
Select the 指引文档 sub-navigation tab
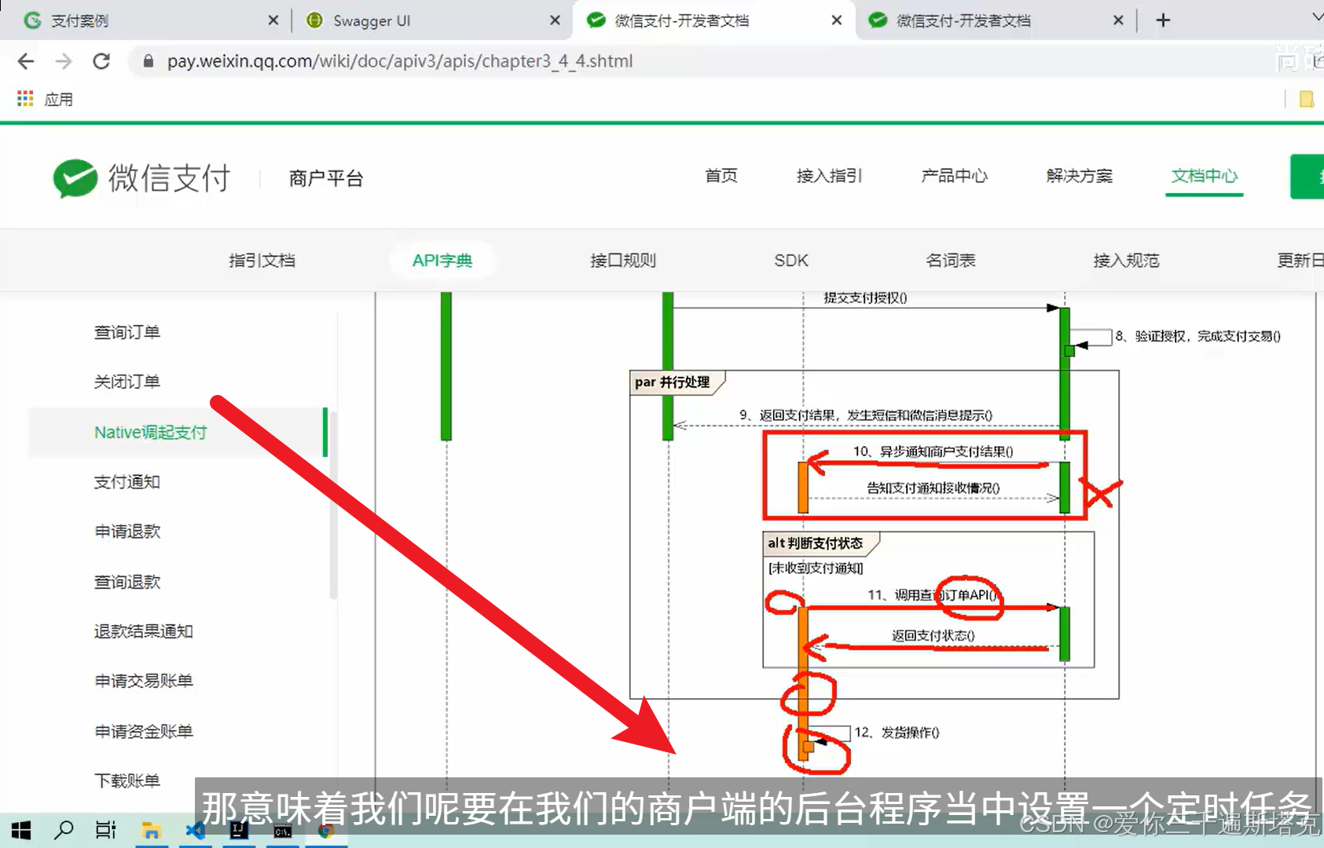point(262,261)
